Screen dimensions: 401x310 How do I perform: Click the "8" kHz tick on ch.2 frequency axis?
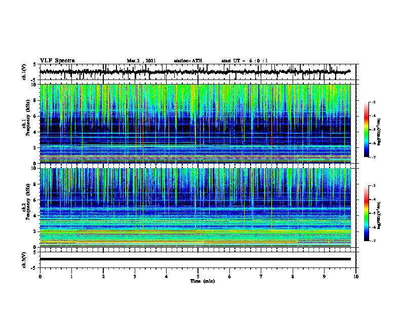pos(35,184)
